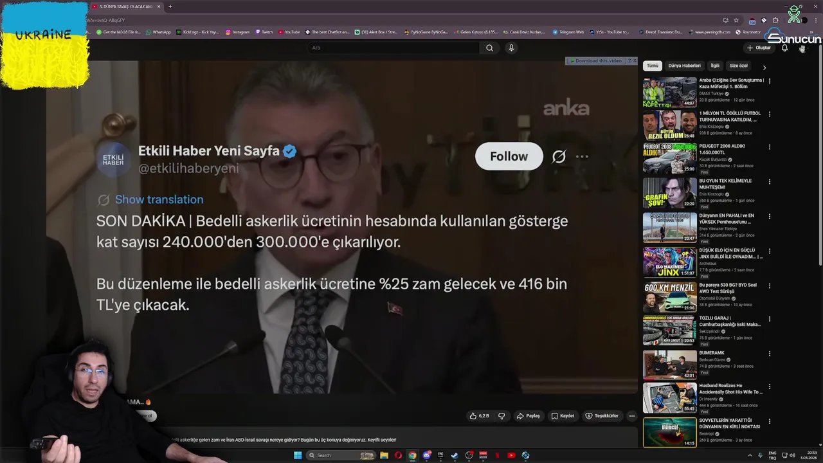Open options menu for BYD Seal AWD video

[769, 286]
